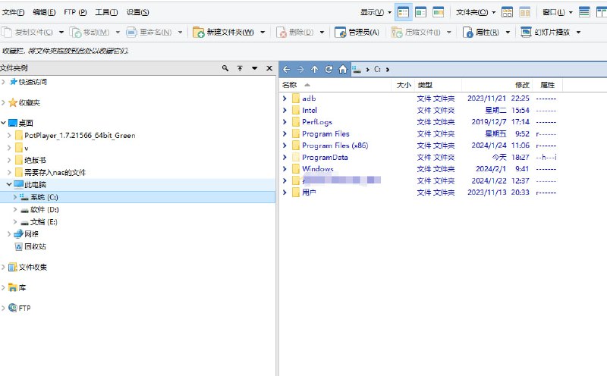Refresh the current folder listing
Screen dimensions: 607x376
pyautogui.click(x=329, y=69)
